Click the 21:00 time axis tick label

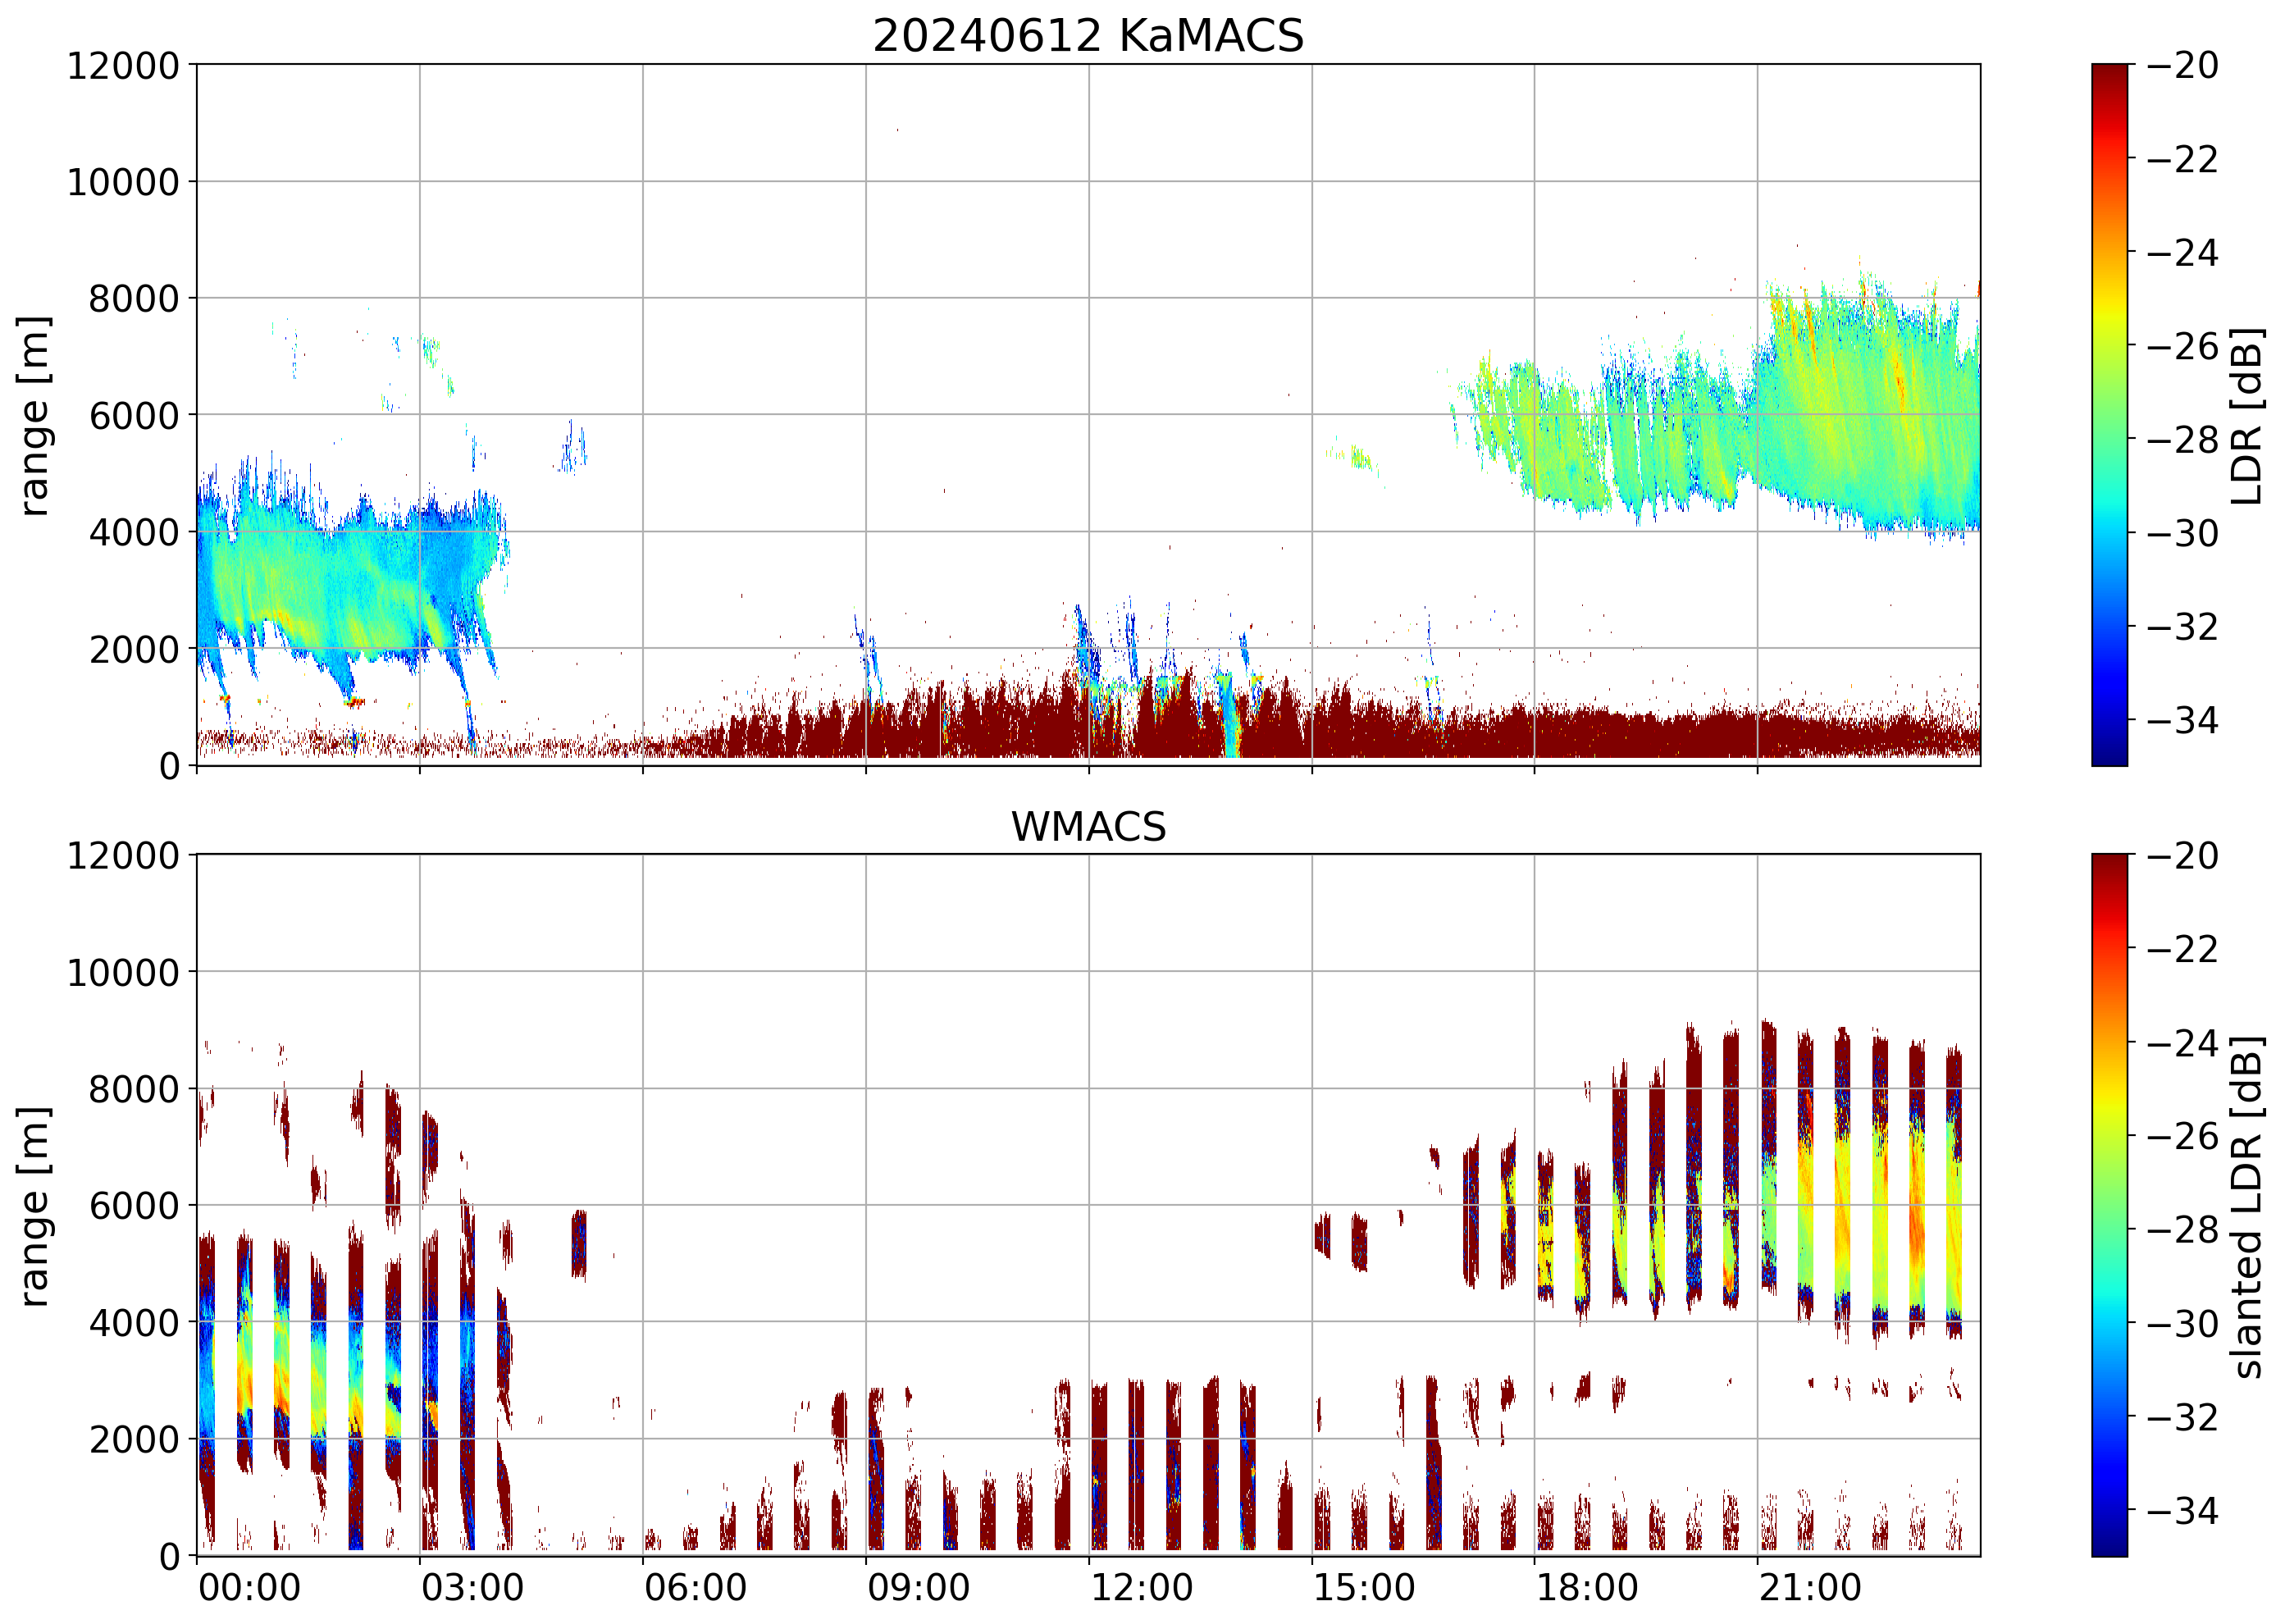pyautogui.click(x=1810, y=1588)
